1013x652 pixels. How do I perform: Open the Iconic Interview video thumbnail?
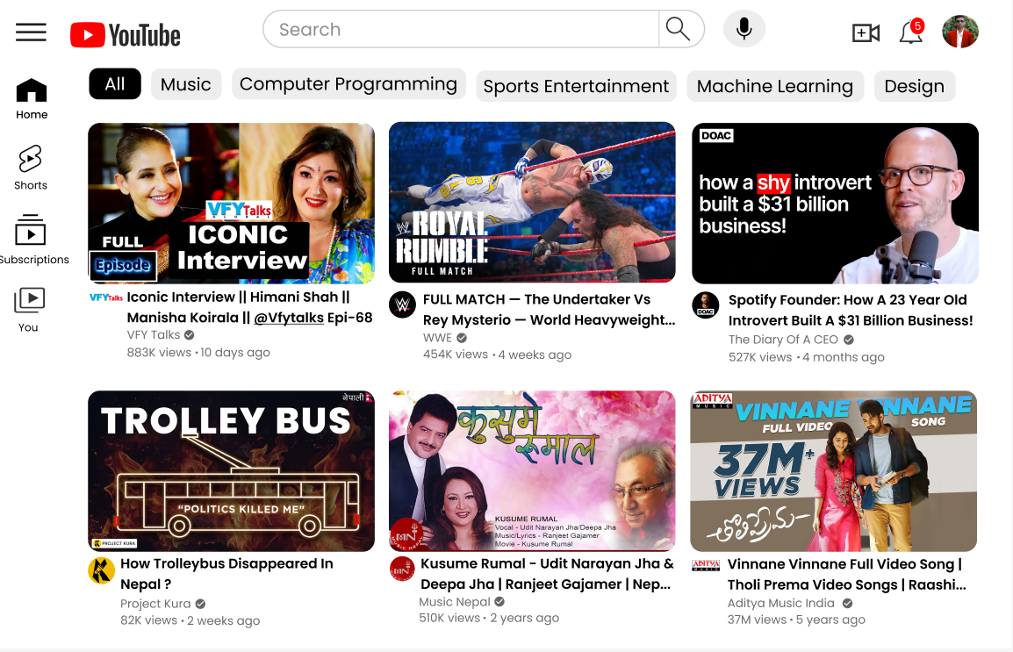[x=231, y=204]
